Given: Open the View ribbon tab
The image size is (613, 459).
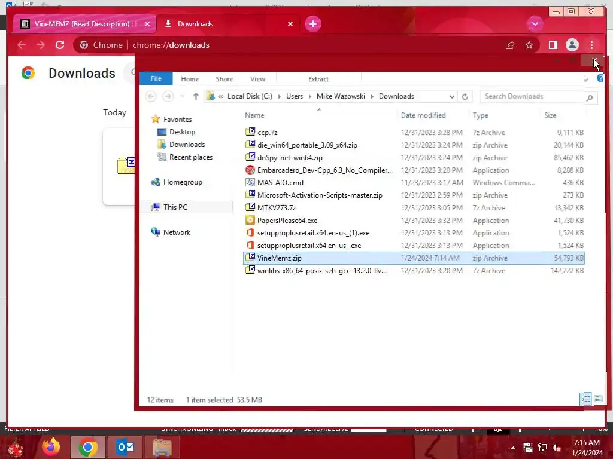Looking at the screenshot, I should 257,79.
